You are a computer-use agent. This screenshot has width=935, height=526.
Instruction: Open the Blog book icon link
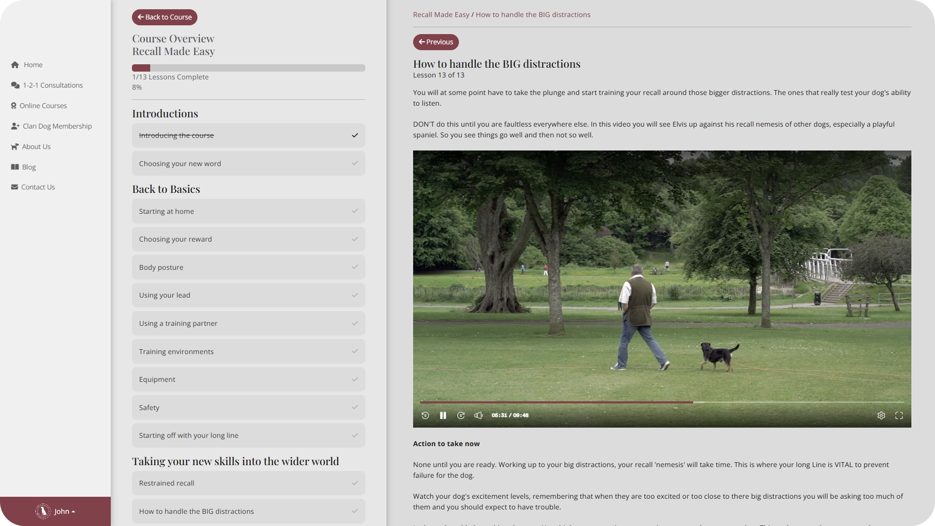point(15,167)
